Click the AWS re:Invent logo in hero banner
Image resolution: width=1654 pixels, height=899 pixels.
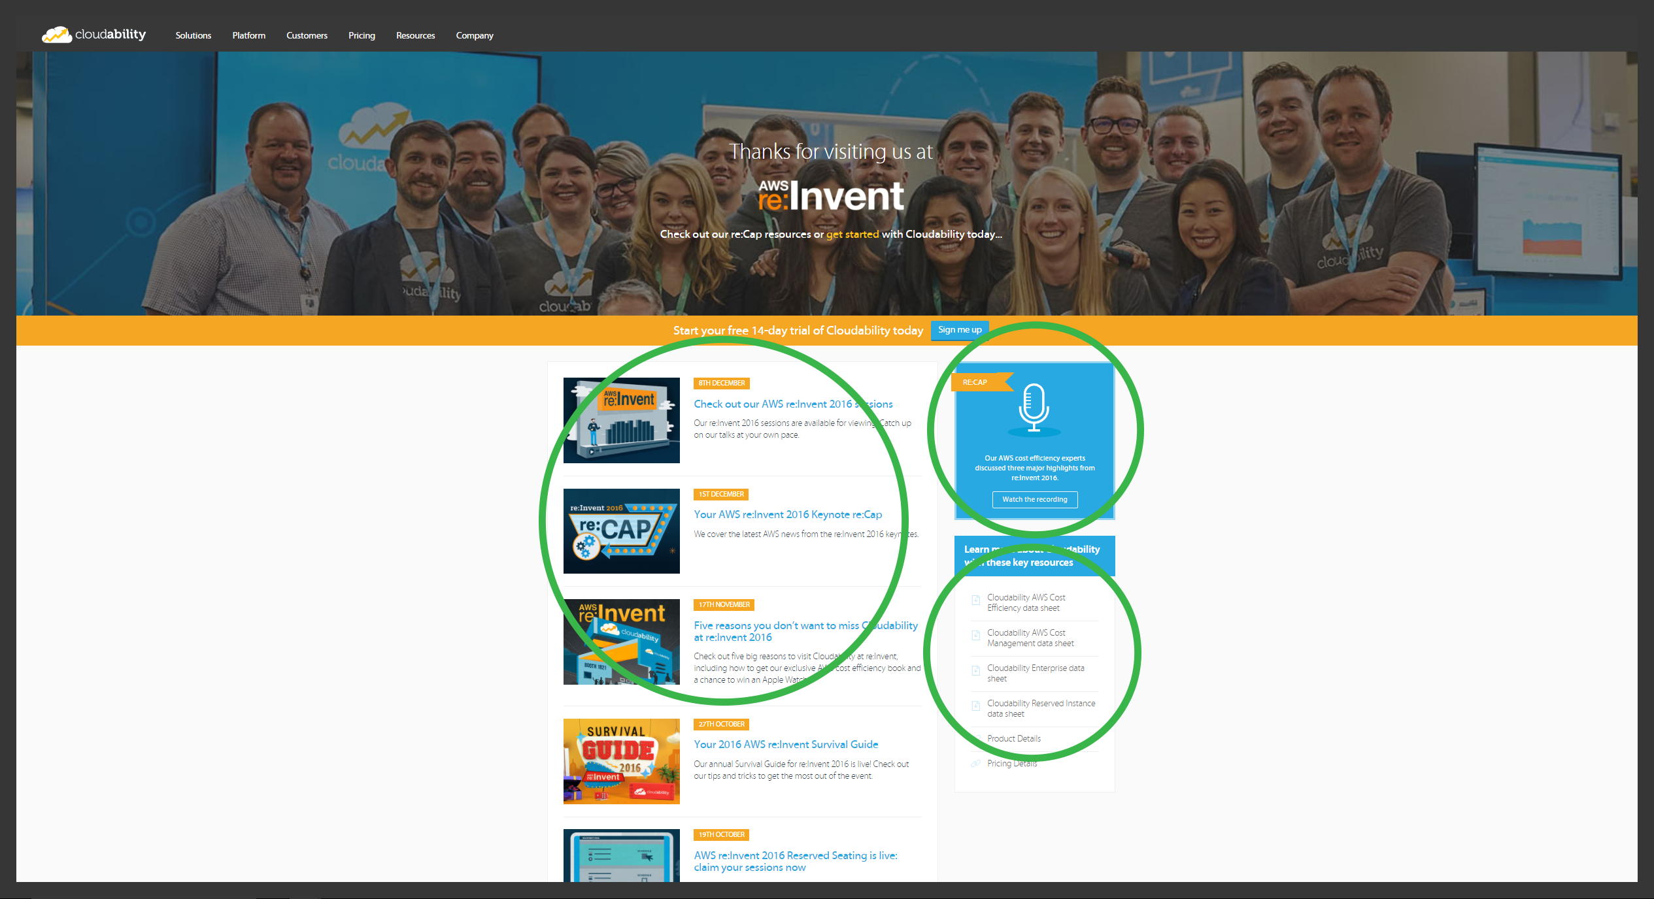[831, 196]
